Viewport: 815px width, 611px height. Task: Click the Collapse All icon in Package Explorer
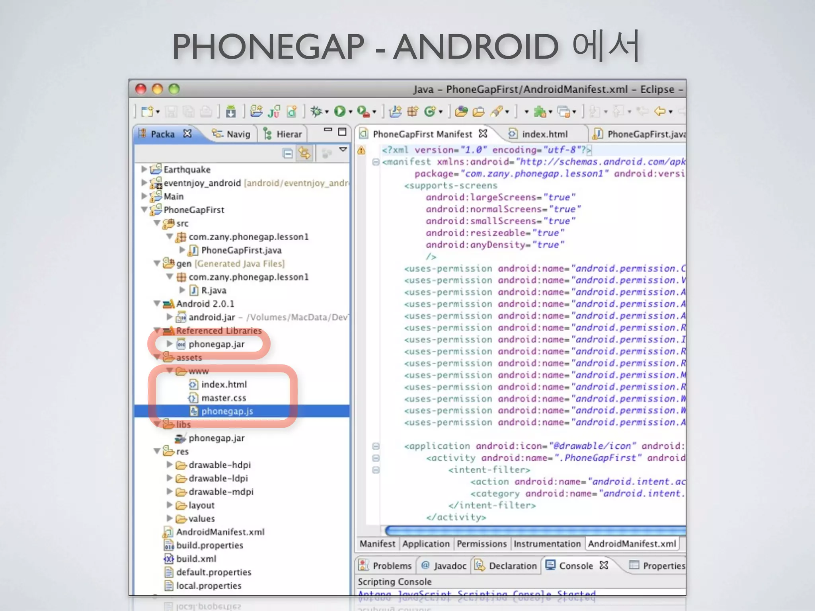[x=287, y=153]
